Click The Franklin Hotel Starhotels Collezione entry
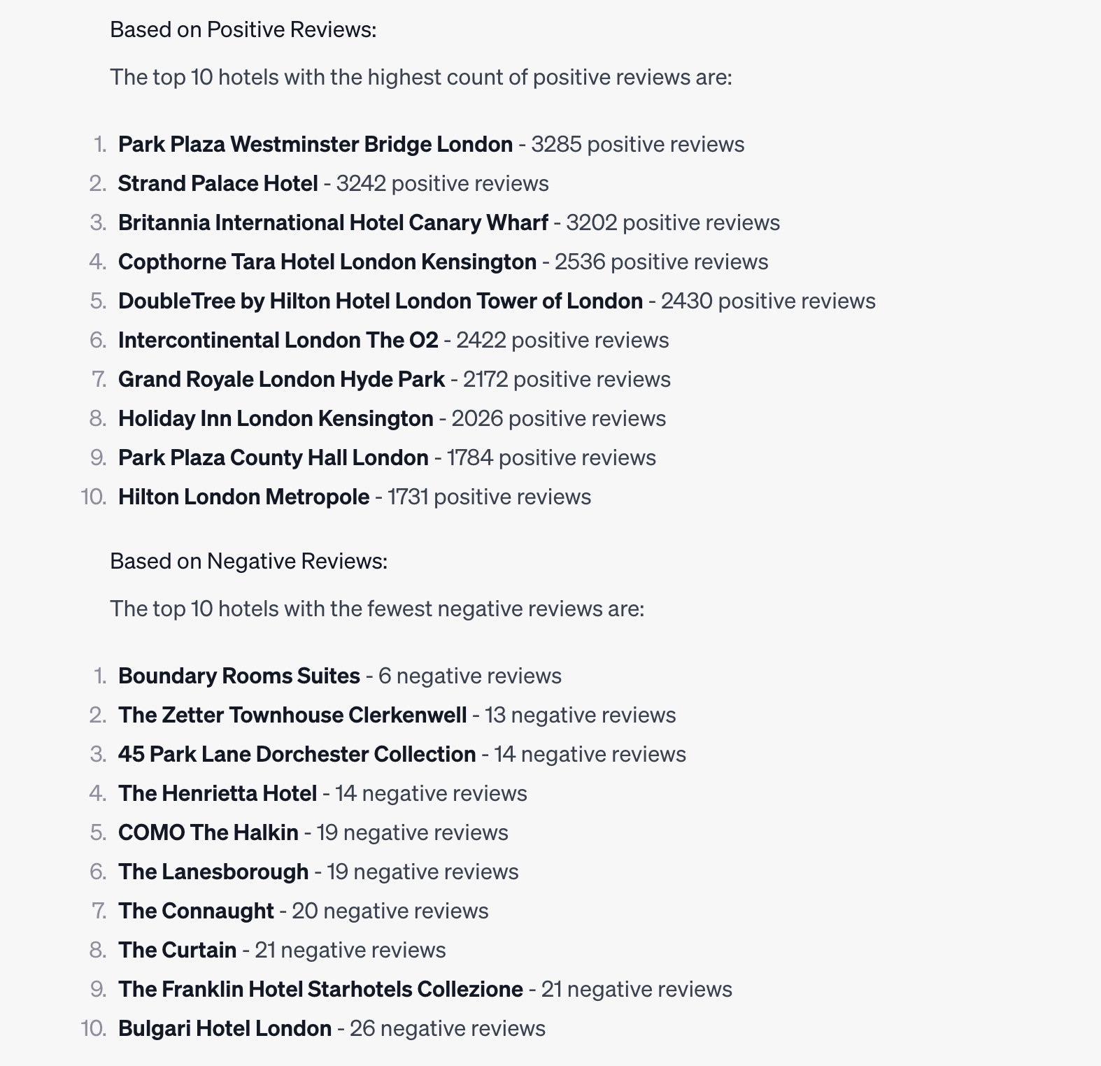The image size is (1101, 1066). (321, 989)
